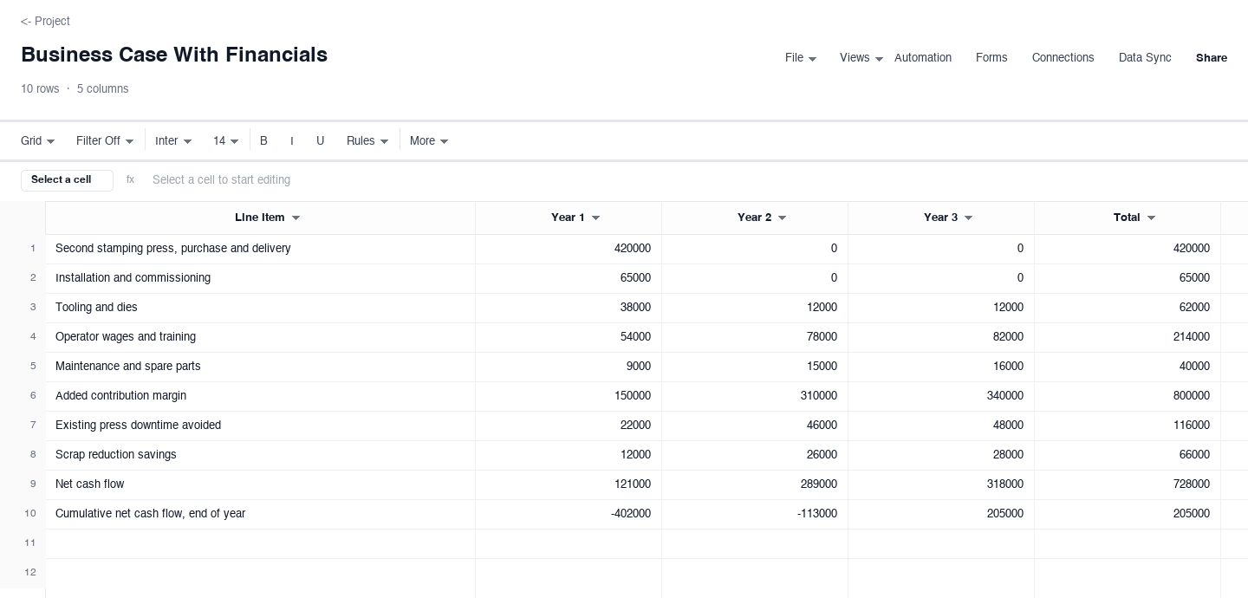Screen dimensions: 1248x598
Task: Select Year 3 value 28000
Action: 941,455
